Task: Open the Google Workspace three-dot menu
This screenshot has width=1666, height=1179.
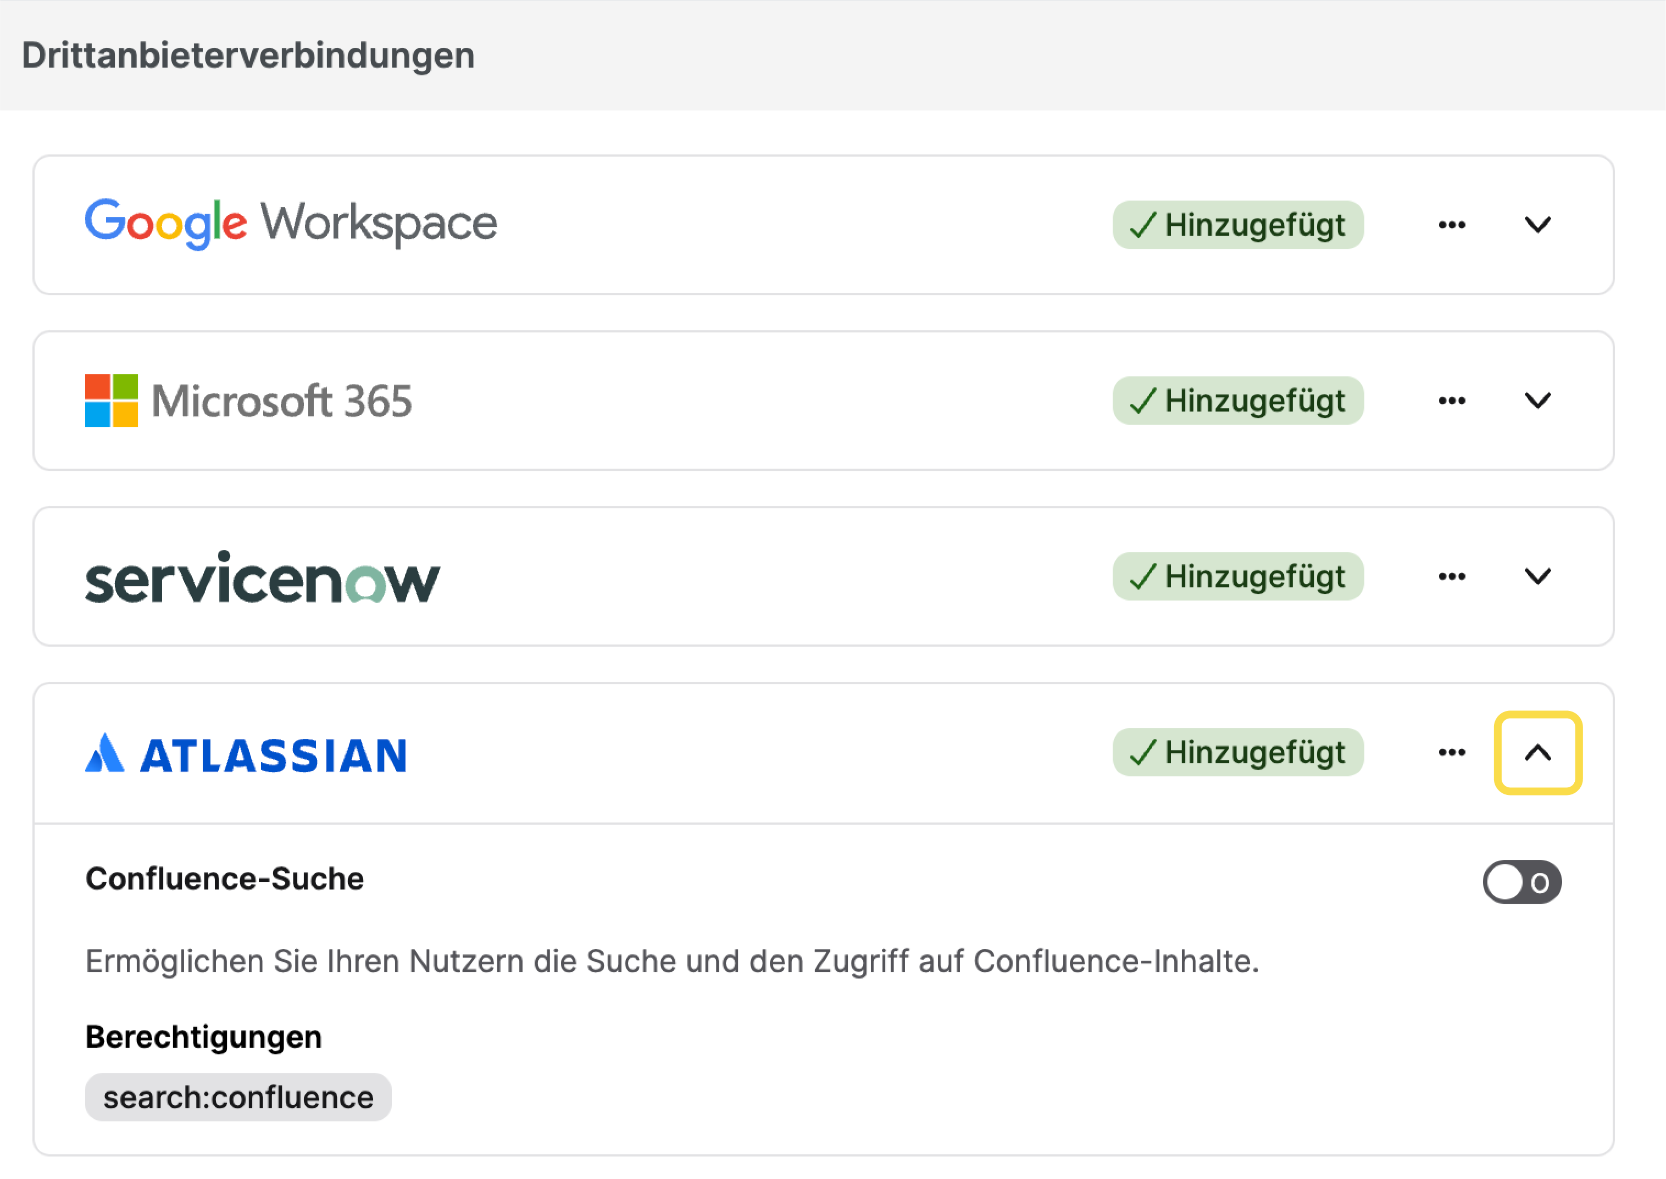Action: [1451, 225]
